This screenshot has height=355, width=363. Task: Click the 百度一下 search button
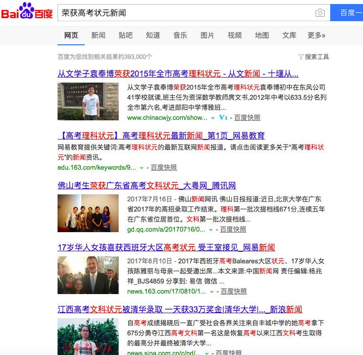(x=346, y=13)
